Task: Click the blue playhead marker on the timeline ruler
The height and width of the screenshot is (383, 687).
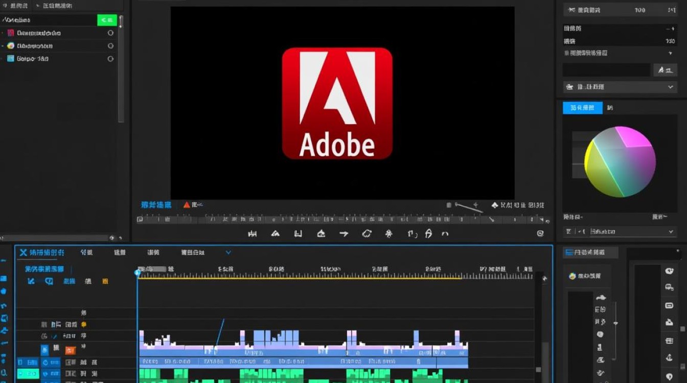Action: tap(138, 273)
